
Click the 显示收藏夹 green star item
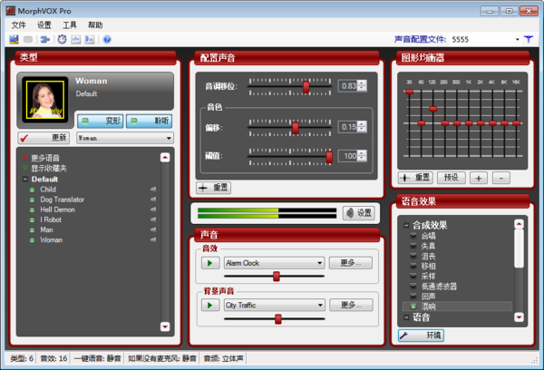coord(44,169)
